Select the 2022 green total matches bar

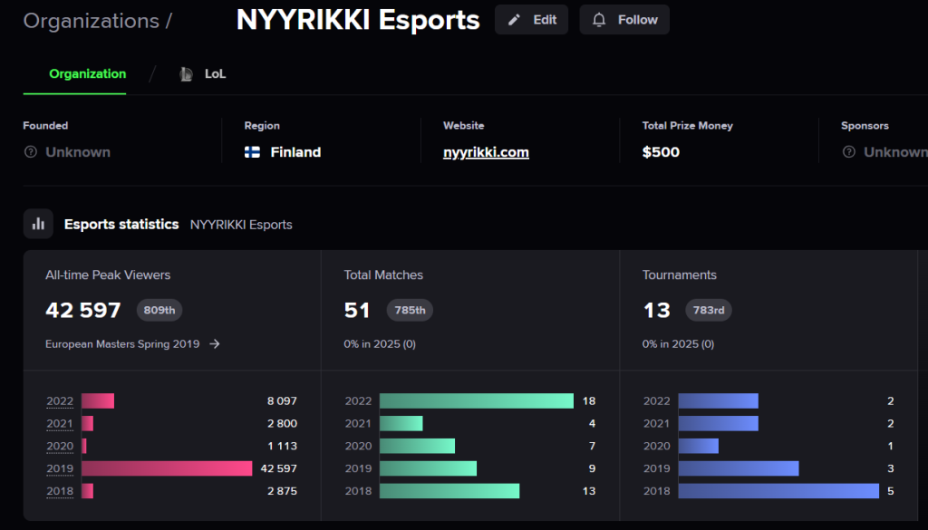coord(477,401)
